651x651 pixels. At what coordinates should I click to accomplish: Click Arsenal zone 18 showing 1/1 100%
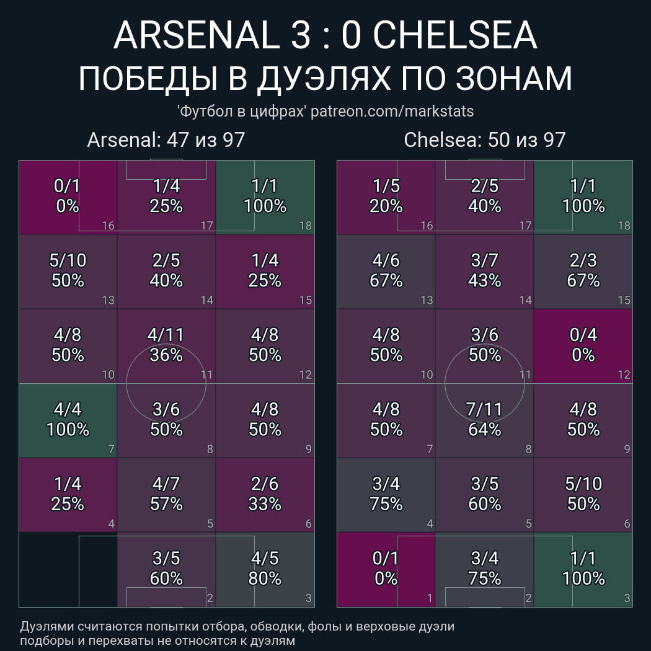265,197
